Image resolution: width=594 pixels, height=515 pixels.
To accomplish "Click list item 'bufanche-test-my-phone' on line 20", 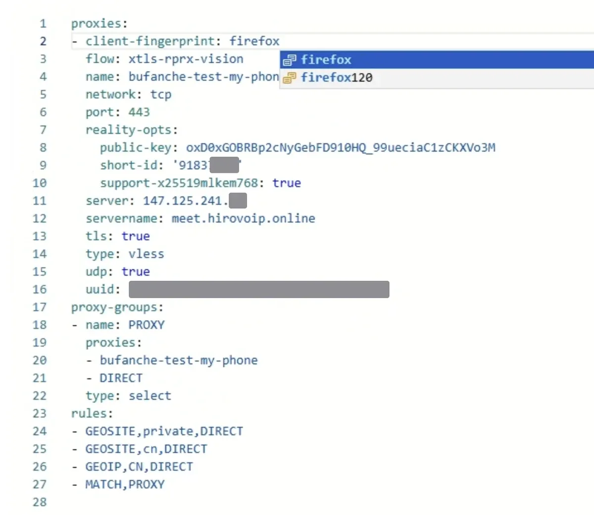I will [x=179, y=360].
